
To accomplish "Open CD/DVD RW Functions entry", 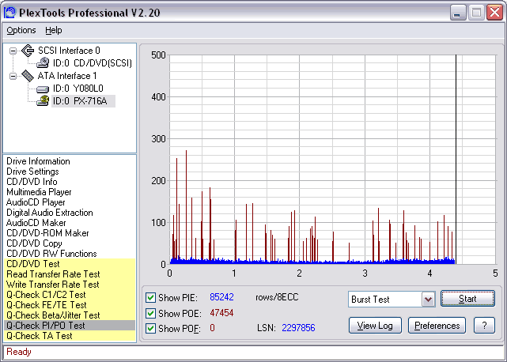I will coord(51,254).
